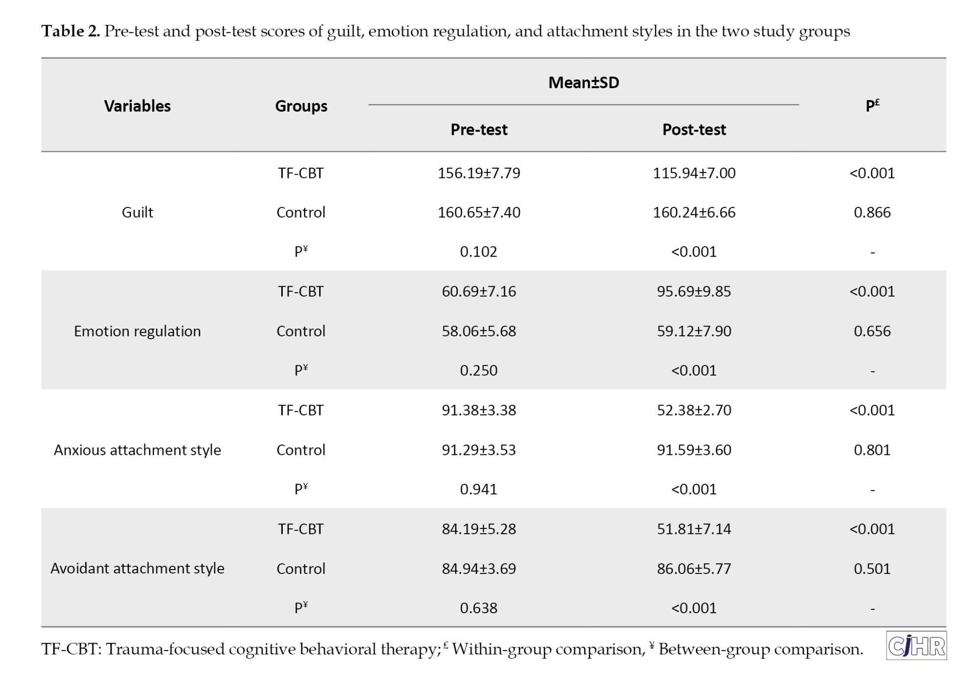Select the 0.866 P value cell
The height and width of the screenshot is (675, 980).
872,212
